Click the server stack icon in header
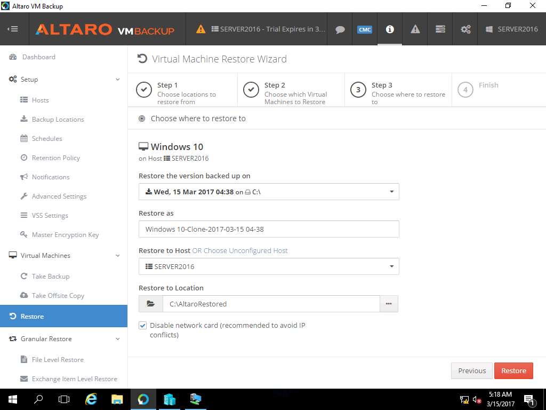The height and width of the screenshot is (410, 546). coord(440,29)
